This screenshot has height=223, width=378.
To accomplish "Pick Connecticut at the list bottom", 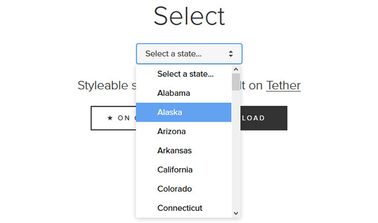I will (x=184, y=208).
